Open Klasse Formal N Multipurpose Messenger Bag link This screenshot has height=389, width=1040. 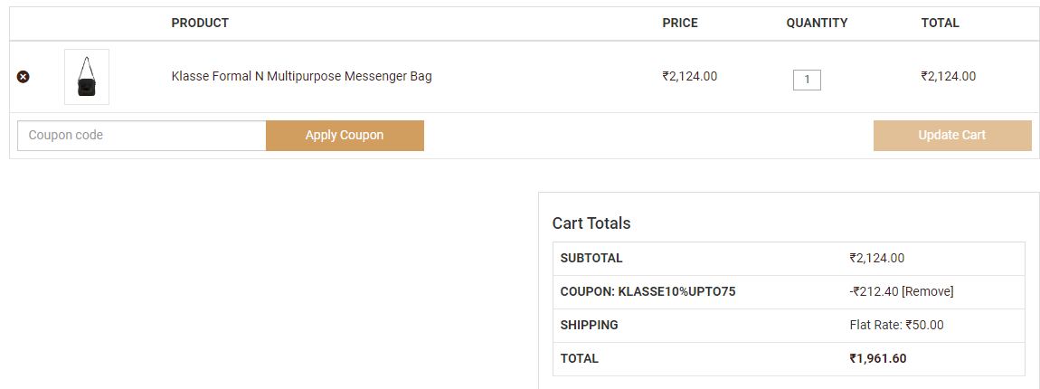pos(301,76)
